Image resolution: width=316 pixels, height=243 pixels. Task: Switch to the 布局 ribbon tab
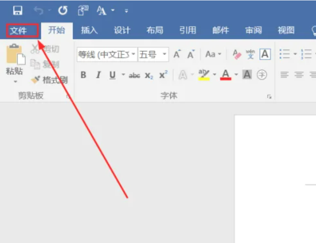coord(154,31)
